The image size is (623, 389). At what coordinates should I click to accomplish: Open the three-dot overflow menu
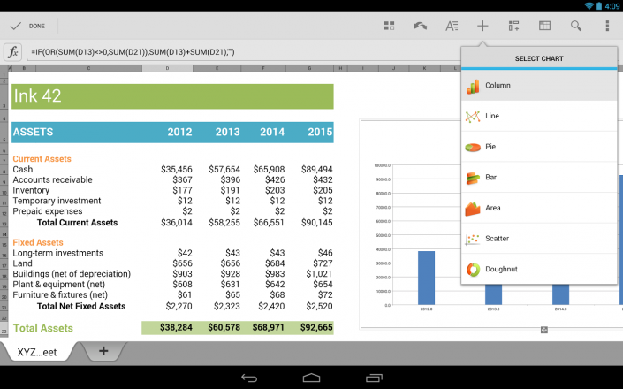pos(607,26)
